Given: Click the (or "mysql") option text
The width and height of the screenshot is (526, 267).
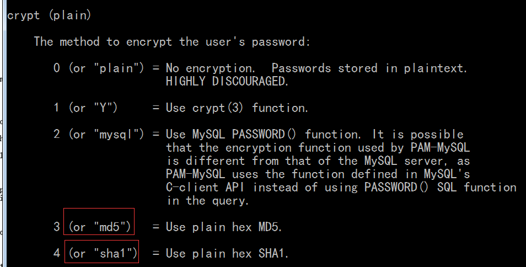Looking at the screenshot, I should point(106,134).
